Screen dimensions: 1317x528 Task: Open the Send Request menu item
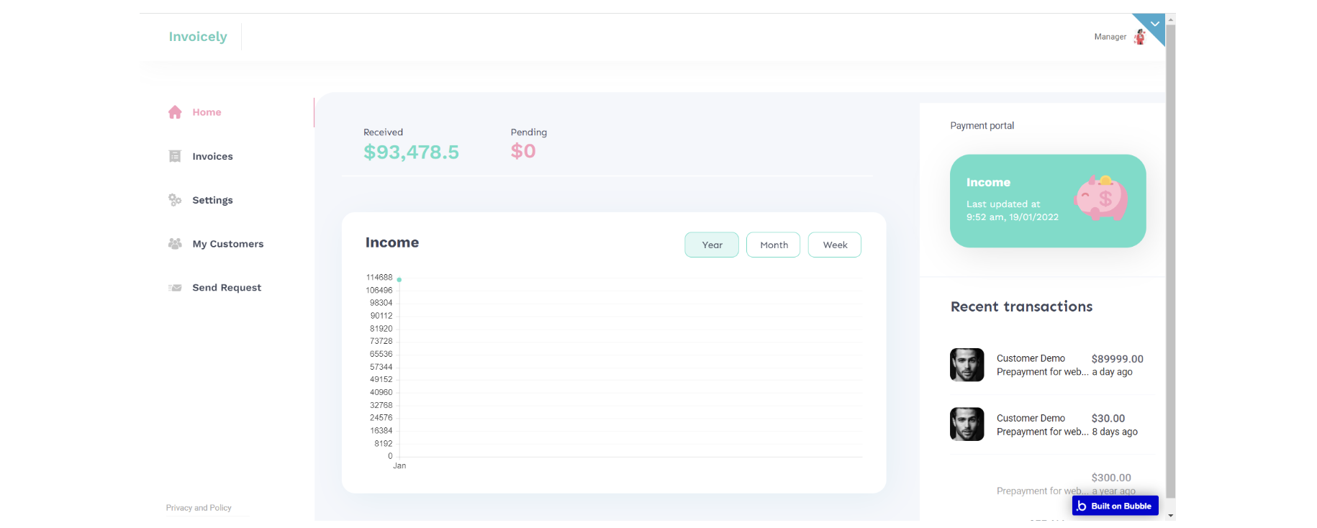[x=227, y=288]
